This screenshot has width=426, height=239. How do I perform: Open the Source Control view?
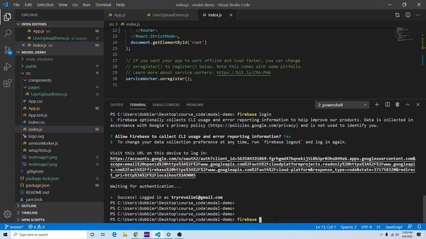pos(7,50)
